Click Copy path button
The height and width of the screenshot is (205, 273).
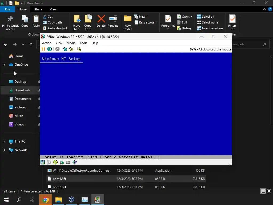click(x=52, y=22)
